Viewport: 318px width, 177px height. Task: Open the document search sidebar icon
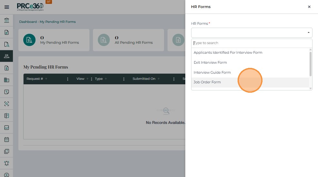pyautogui.click(x=6, y=44)
